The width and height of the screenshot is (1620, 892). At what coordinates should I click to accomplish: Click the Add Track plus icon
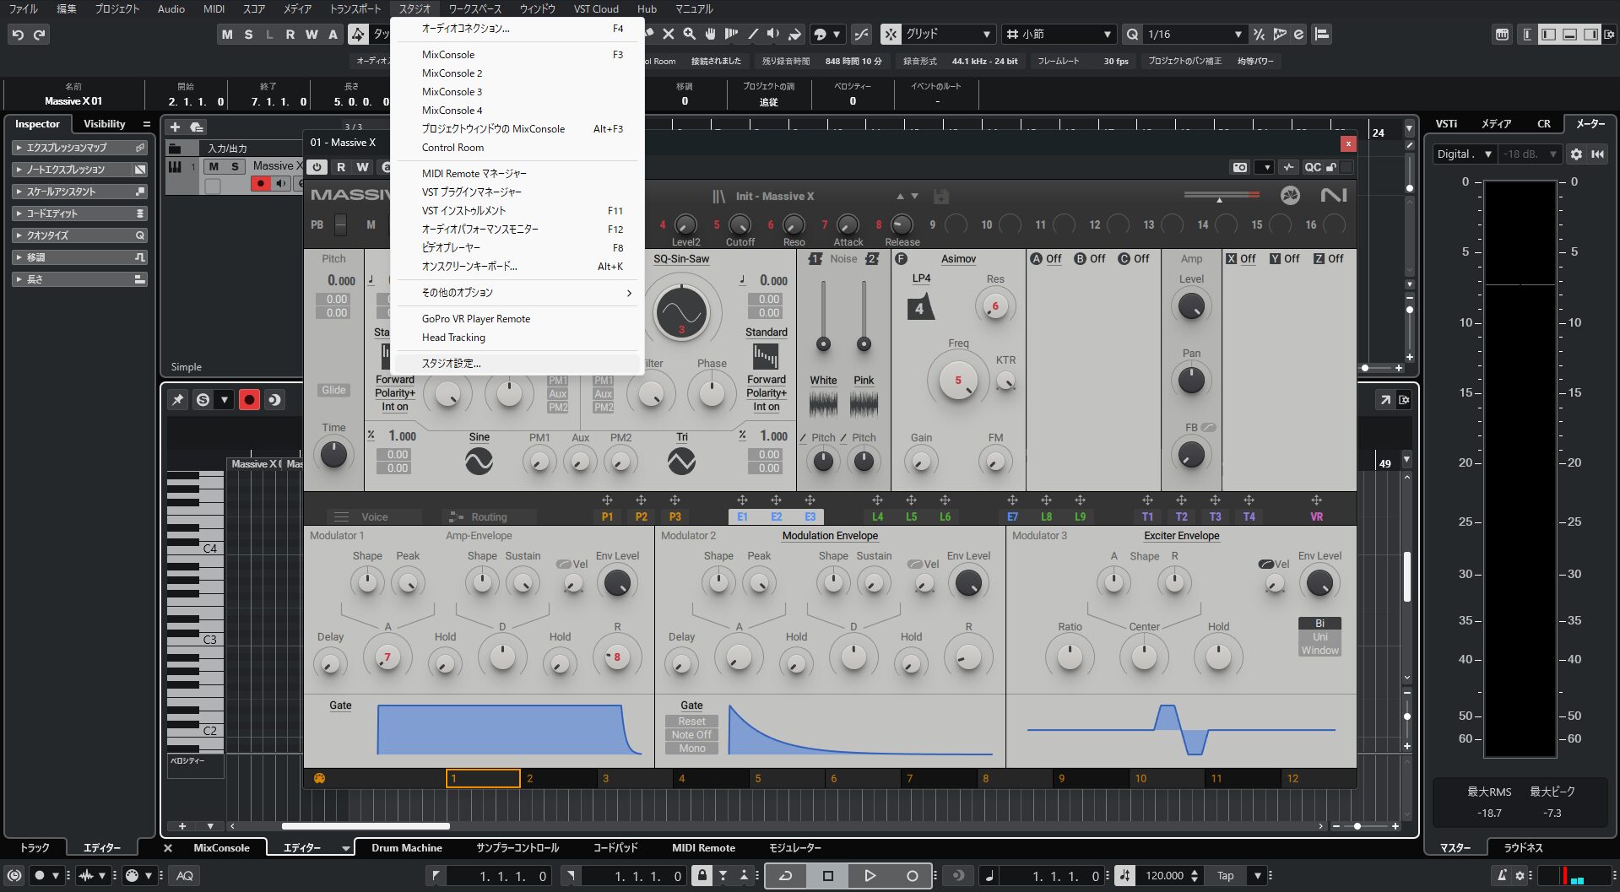[175, 127]
